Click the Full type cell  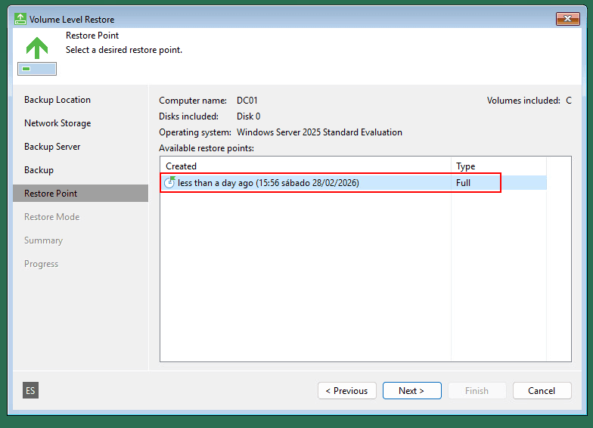(x=464, y=183)
